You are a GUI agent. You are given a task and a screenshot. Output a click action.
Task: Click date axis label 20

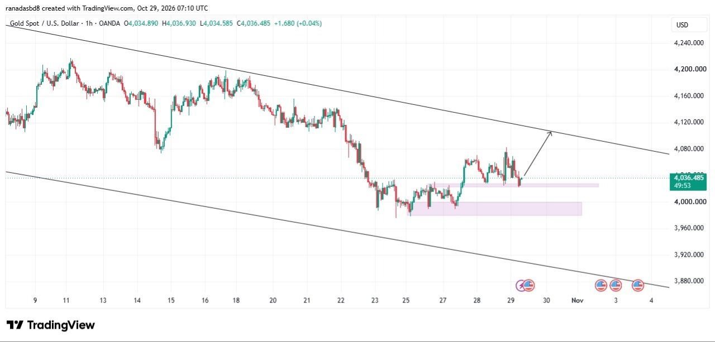tap(273, 300)
